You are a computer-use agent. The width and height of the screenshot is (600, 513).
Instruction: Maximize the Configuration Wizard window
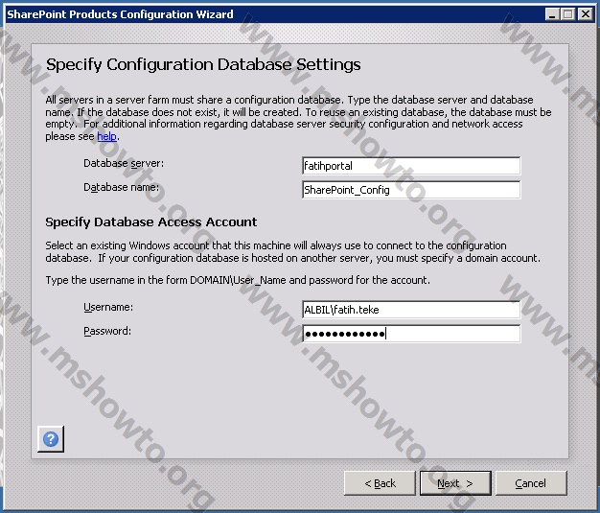click(x=568, y=14)
